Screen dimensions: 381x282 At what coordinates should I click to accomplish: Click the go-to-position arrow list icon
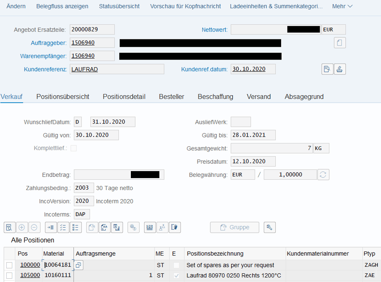[x=51, y=227]
